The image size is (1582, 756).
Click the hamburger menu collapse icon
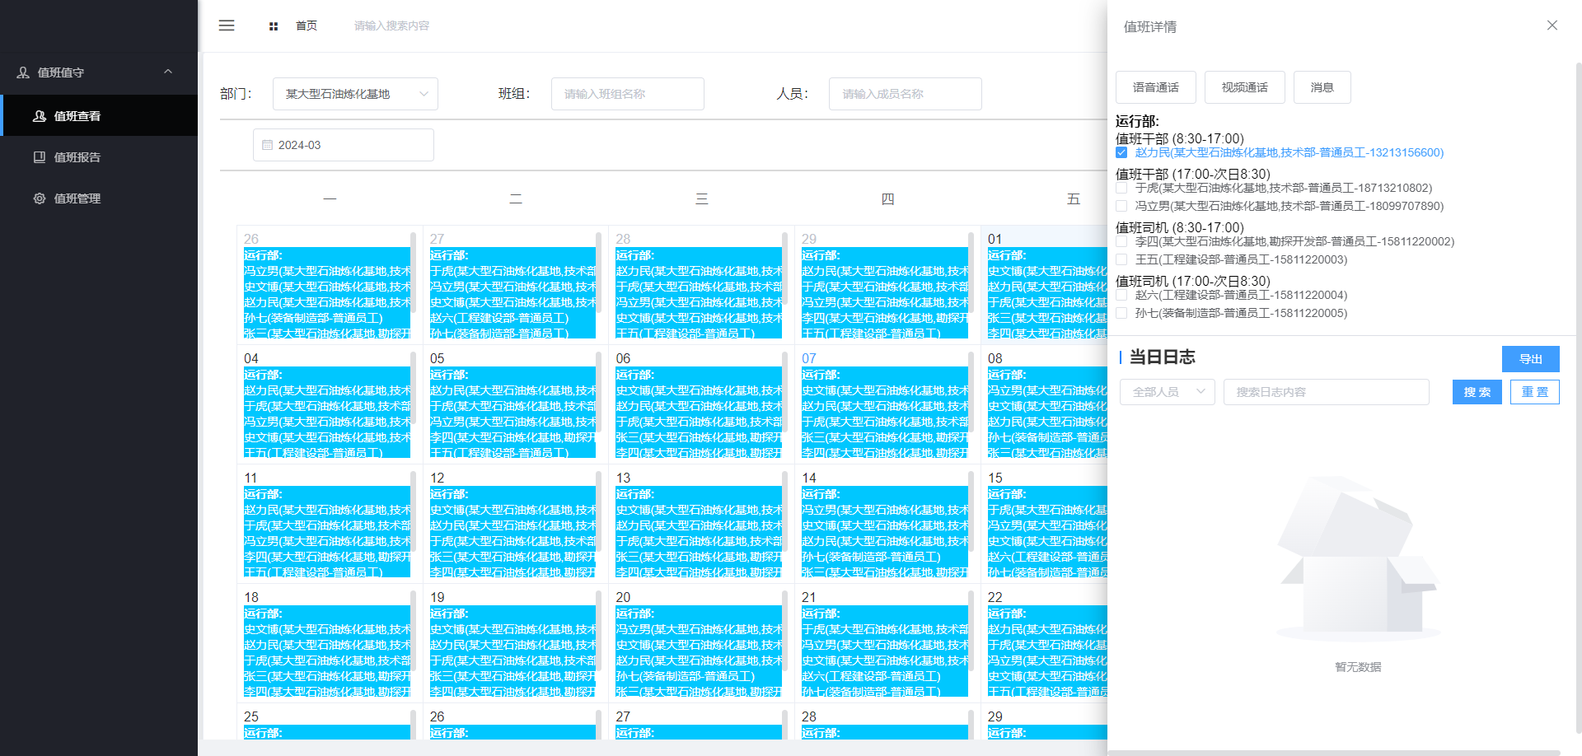coord(227,26)
